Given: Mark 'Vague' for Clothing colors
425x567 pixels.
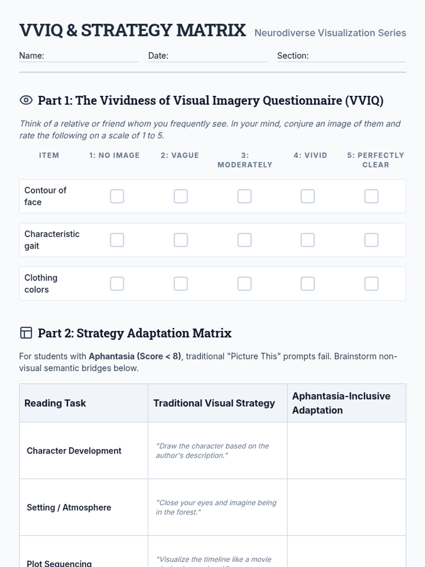Looking at the screenshot, I should [x=181, y=284].
